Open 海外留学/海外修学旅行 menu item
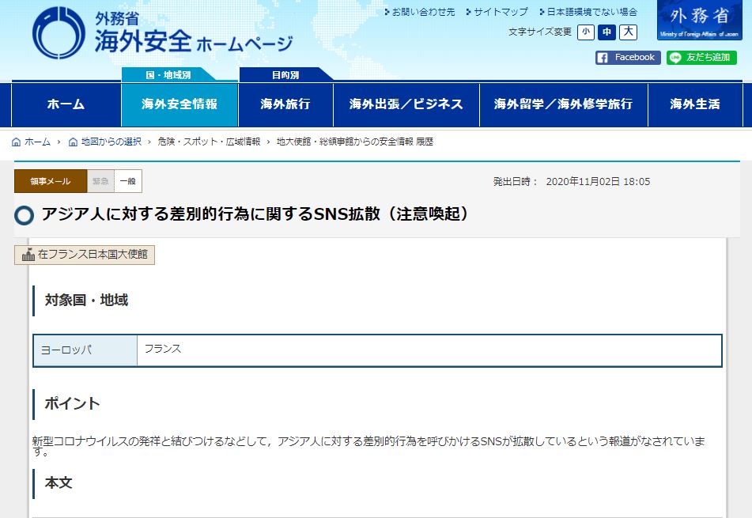The height and width of the screenshot is (518, 752). pos(563,104)
